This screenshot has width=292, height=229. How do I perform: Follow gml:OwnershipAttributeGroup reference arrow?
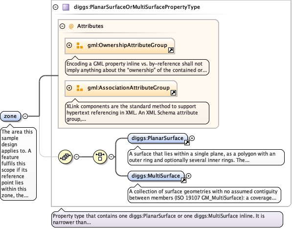tap(171, 50)
